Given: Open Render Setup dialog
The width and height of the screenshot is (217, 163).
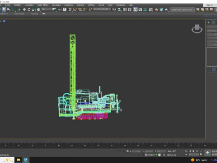Looking at the screenshot, I should click(156, 10).
